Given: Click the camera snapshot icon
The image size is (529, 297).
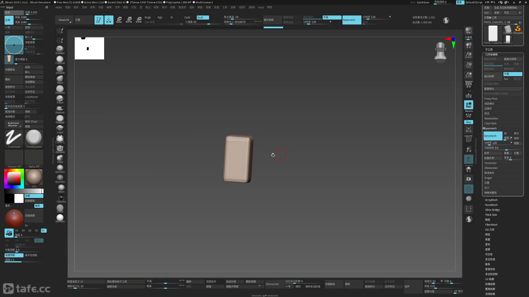Looking at the screenshot, I should tap(468, 179).
